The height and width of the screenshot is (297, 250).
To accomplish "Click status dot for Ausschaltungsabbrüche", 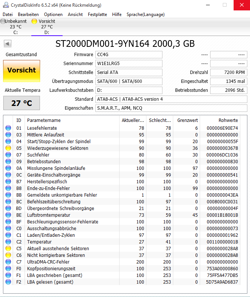I will 8,229.
